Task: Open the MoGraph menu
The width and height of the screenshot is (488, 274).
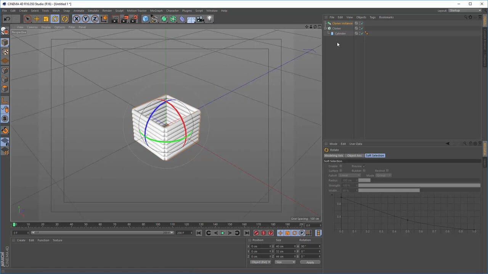Action: [156, 11]
